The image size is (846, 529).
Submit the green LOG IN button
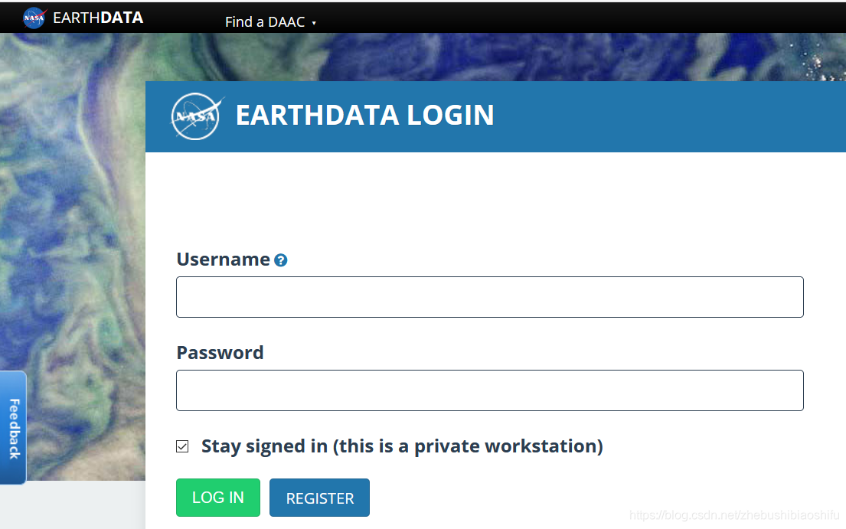[218, 497]
